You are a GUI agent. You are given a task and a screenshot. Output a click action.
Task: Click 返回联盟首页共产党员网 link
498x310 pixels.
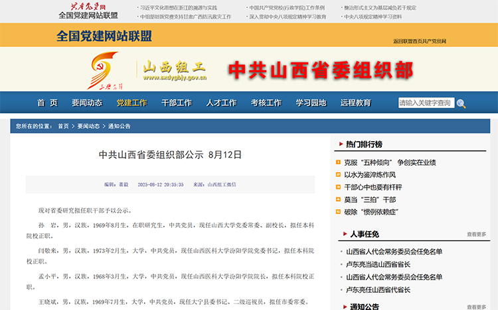point(419,41)
